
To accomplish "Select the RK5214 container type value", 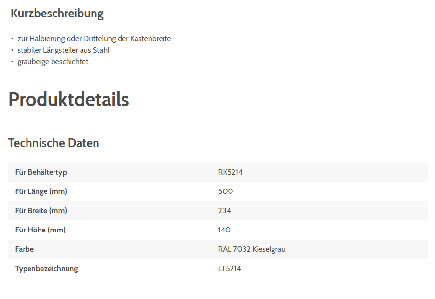I will [x=230, y=172].
